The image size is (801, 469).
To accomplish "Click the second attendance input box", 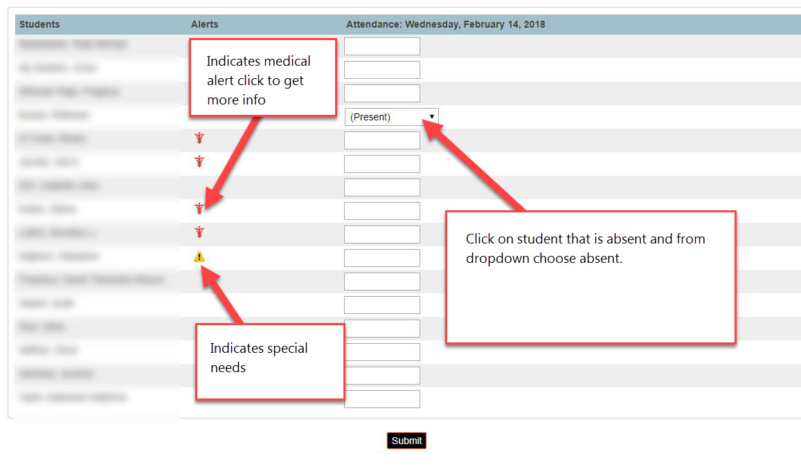I will tap(381, 69).
